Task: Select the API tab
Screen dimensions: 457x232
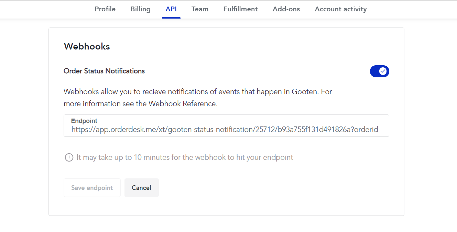Action: [x=171, y=9]
